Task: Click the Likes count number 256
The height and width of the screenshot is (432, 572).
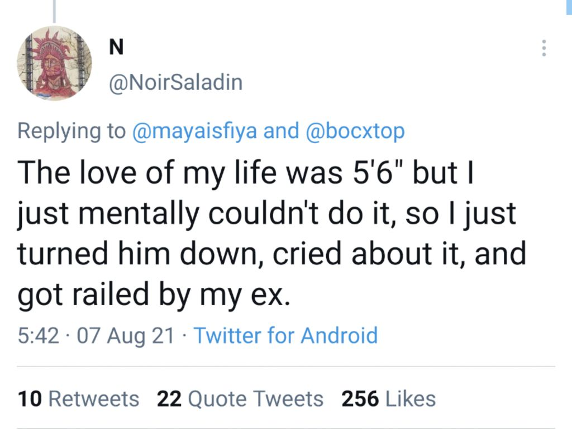Action: point(360,398)
